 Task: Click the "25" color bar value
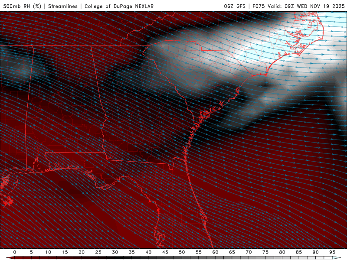coord(98,252)
